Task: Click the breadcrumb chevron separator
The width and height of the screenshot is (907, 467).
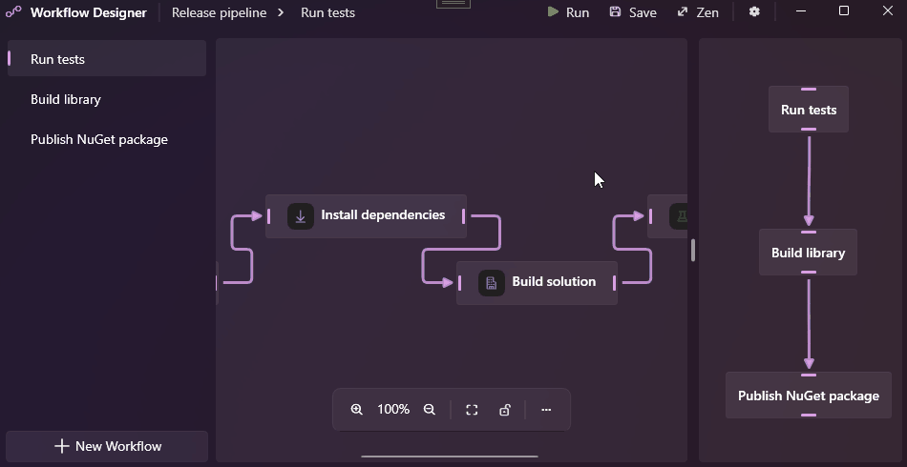Action: pos(281,12)
